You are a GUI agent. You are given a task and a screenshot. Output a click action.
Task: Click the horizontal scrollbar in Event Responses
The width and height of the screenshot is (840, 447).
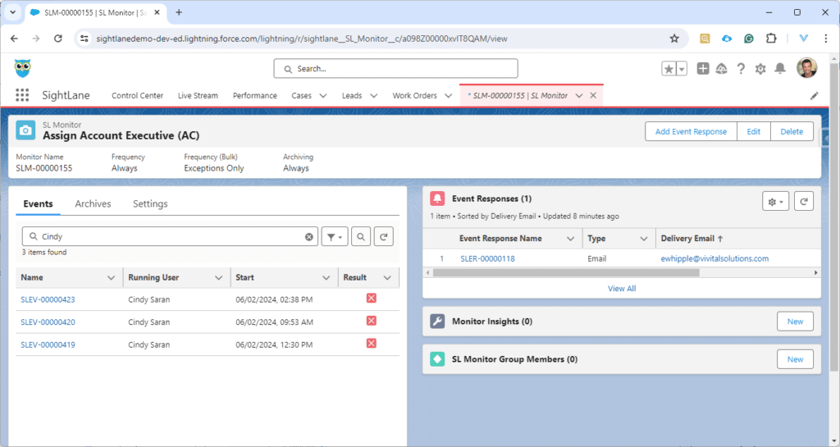click(566, 273)
